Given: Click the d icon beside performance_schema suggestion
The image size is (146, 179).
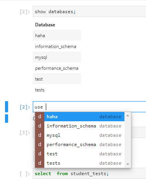Looking at the screenshot, I should point(40,145).
